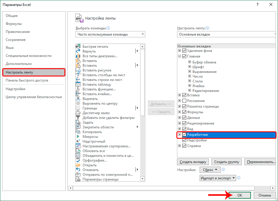Click the Отмена button
Viewport: 278px width, 201px height.
(x=265, y=195)
